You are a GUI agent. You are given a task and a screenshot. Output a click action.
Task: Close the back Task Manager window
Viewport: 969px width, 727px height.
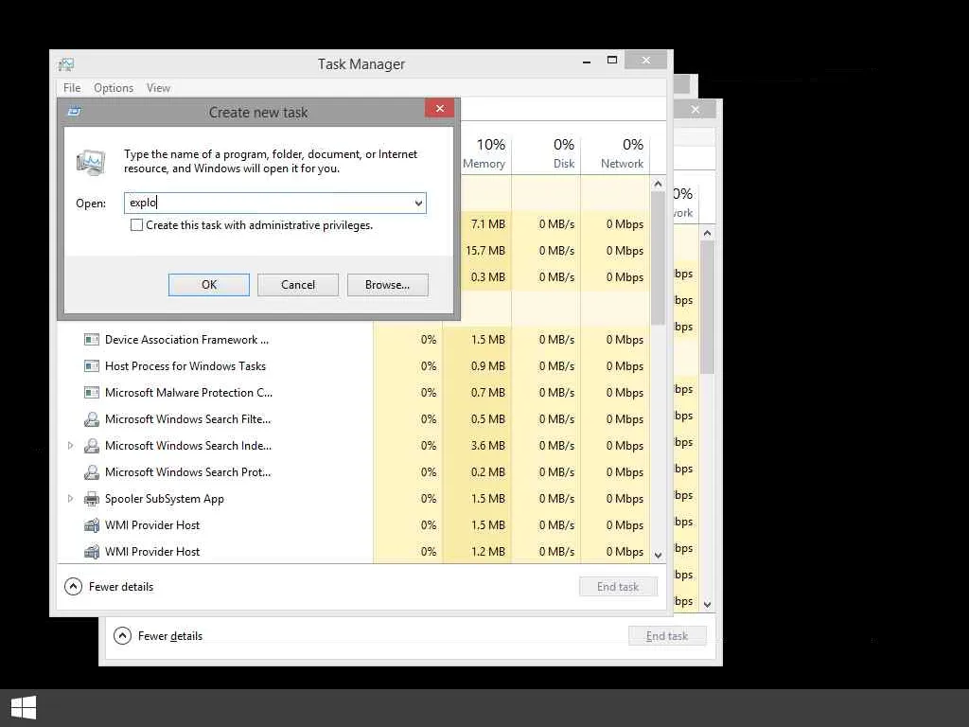[696, 109]
